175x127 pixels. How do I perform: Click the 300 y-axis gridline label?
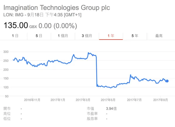pos(6,52)
